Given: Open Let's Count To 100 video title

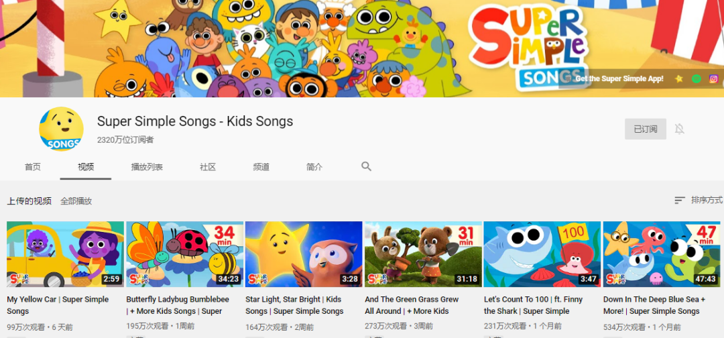Looking at the screenshot, I should tap(534, 305).
